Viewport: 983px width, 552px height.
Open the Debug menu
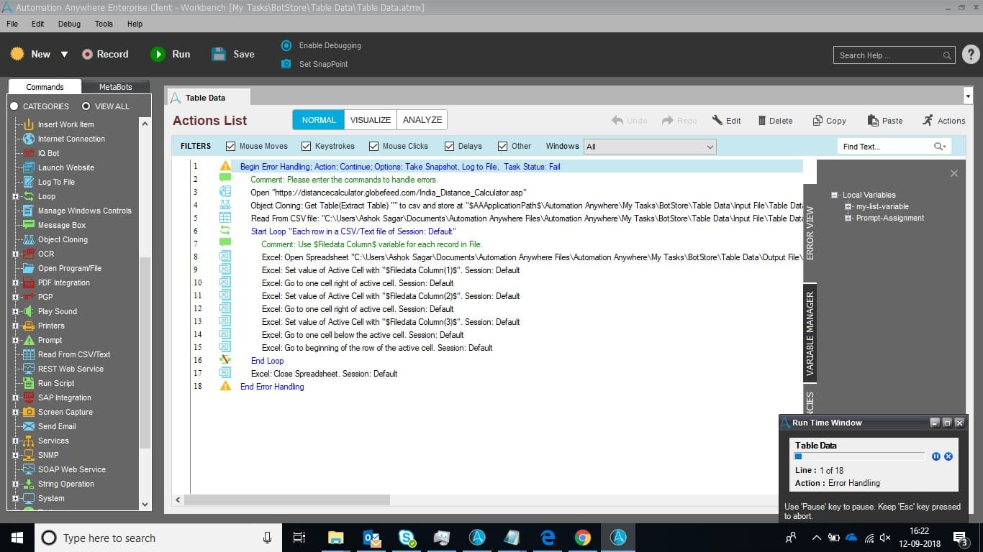(x=69, y=24)
